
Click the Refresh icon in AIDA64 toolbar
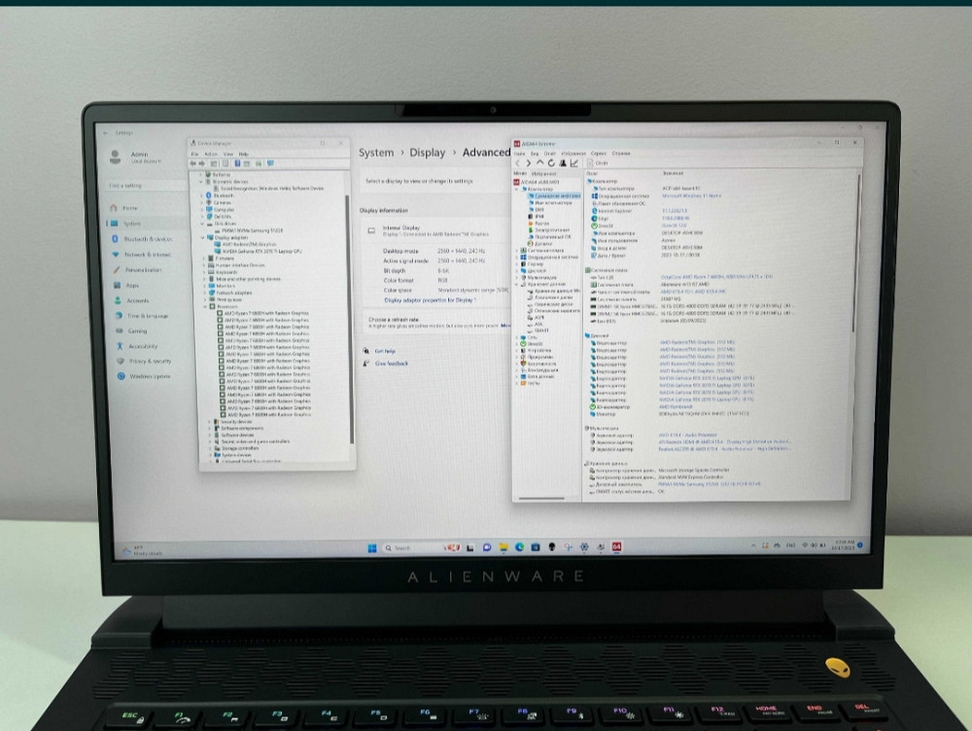[551, 162]
